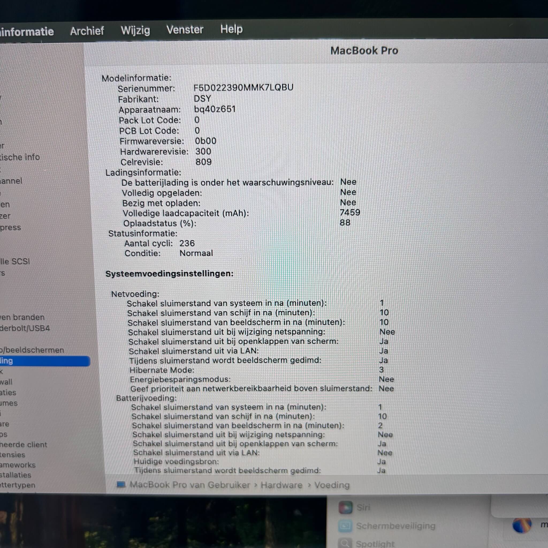Click the Celrevisie value 809
This screenshot has width=548, height=548.
click(204, 162)
